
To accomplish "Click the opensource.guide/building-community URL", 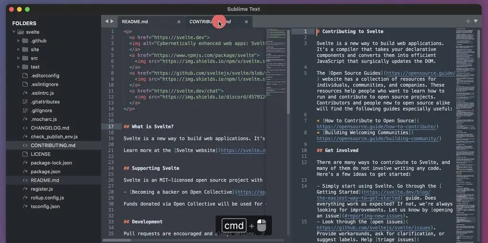I will [378, 139].
